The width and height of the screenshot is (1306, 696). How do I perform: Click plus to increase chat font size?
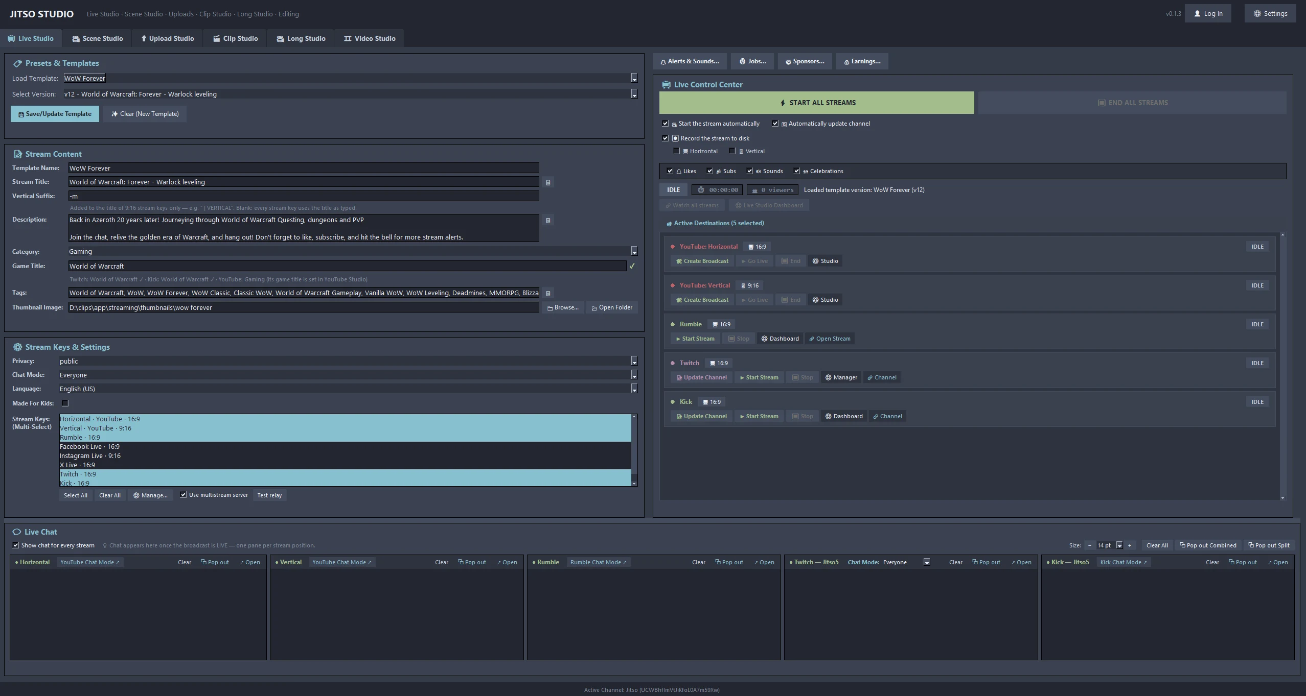(1130, 545)
